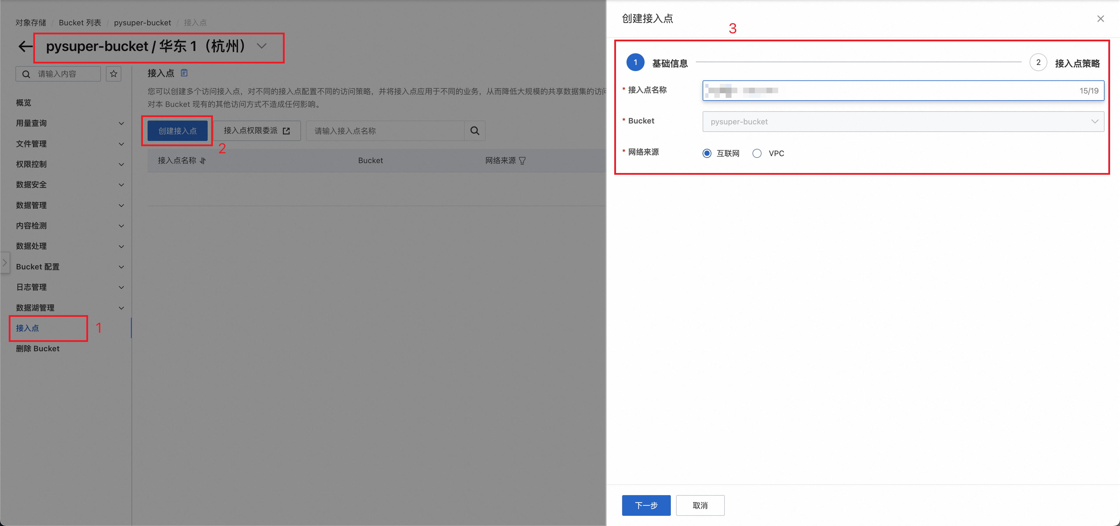Click 对象存储 breadcrumb link

[x=31, y=22]
